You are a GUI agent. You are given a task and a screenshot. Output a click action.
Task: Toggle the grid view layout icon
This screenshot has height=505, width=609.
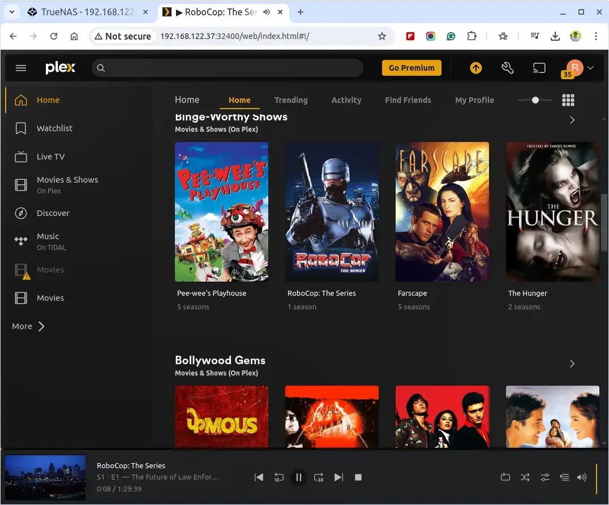(x=568, y=100)
